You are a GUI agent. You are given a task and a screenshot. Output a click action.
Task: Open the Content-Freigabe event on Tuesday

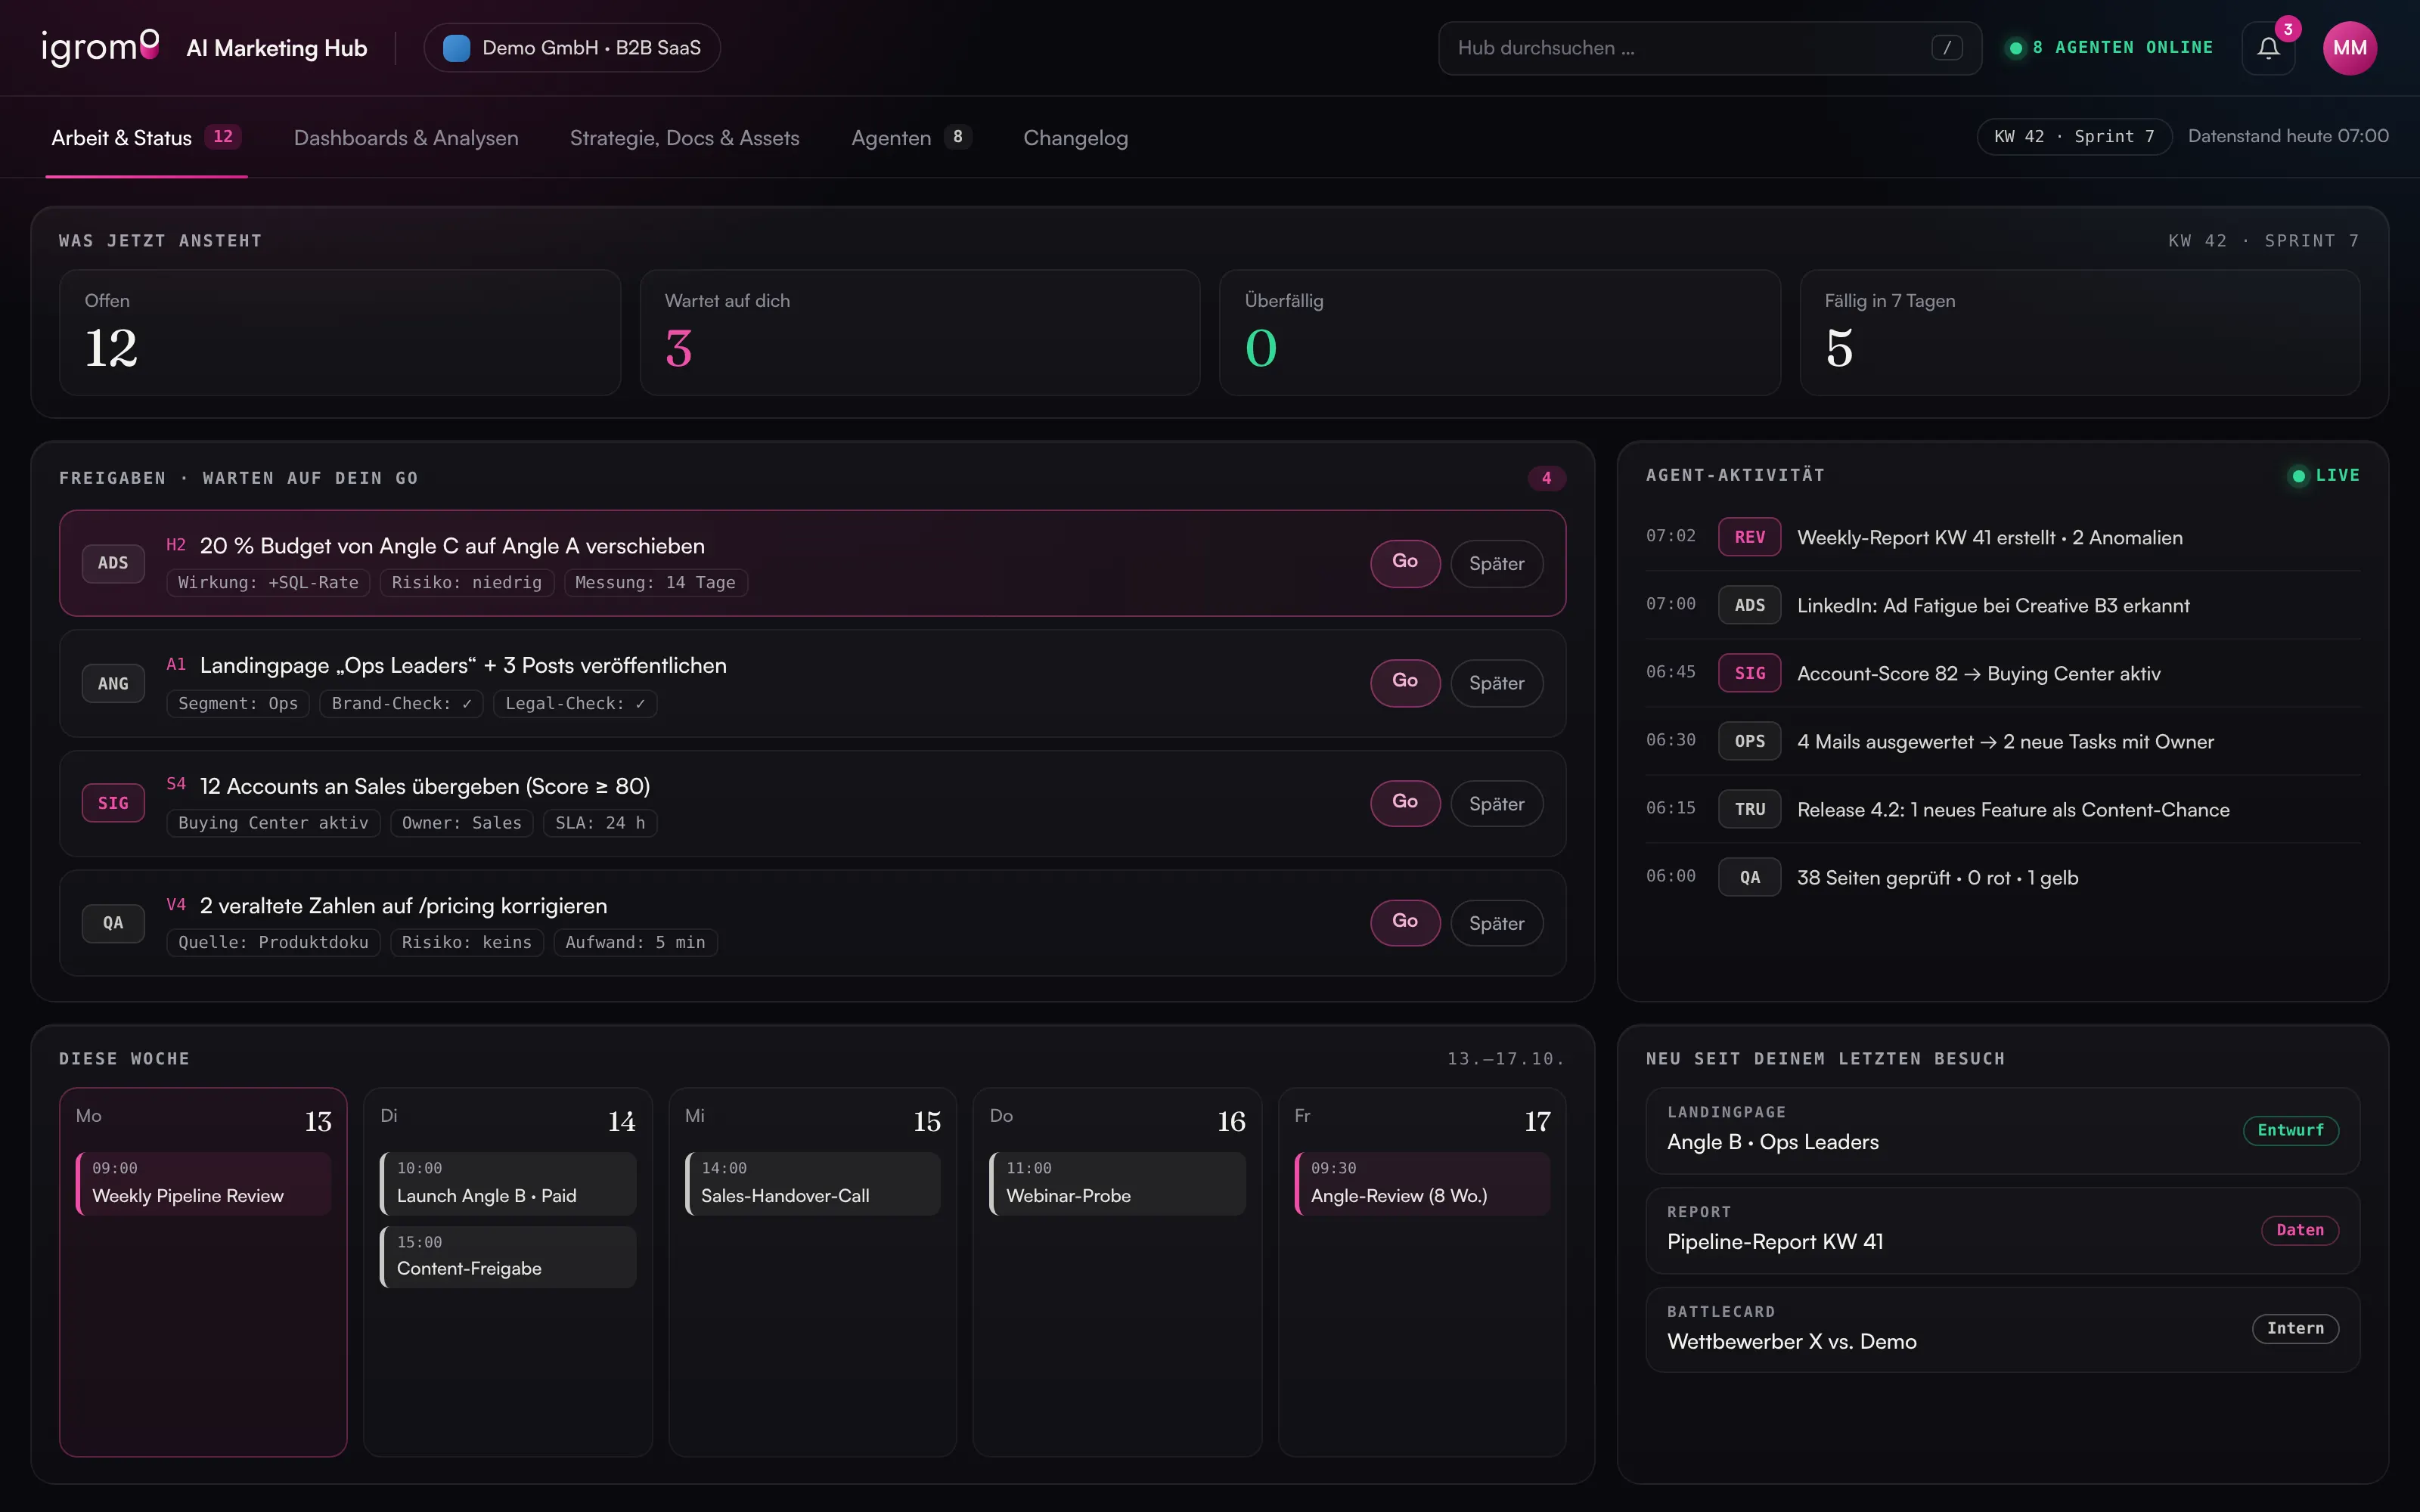508,1256
